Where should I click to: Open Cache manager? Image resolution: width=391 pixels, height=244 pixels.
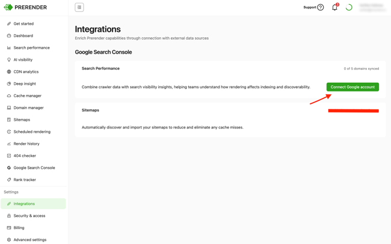[28, 96]
